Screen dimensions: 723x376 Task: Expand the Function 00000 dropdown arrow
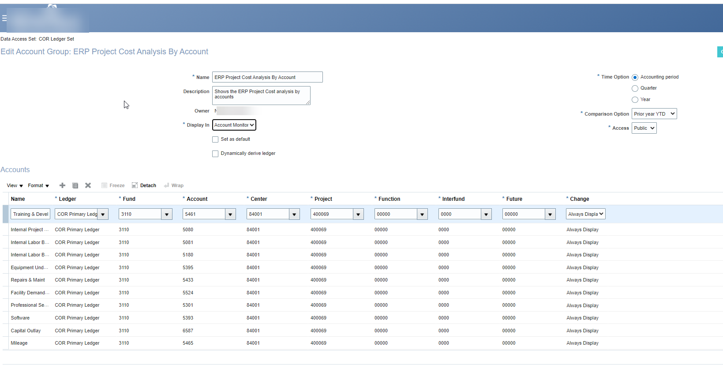[x=422, y=214]
